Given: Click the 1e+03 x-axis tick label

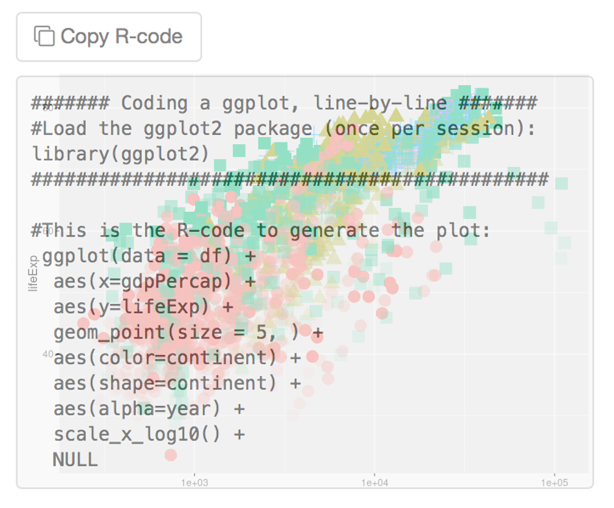Looking at the screenshot, I should [x=194, y=483].
